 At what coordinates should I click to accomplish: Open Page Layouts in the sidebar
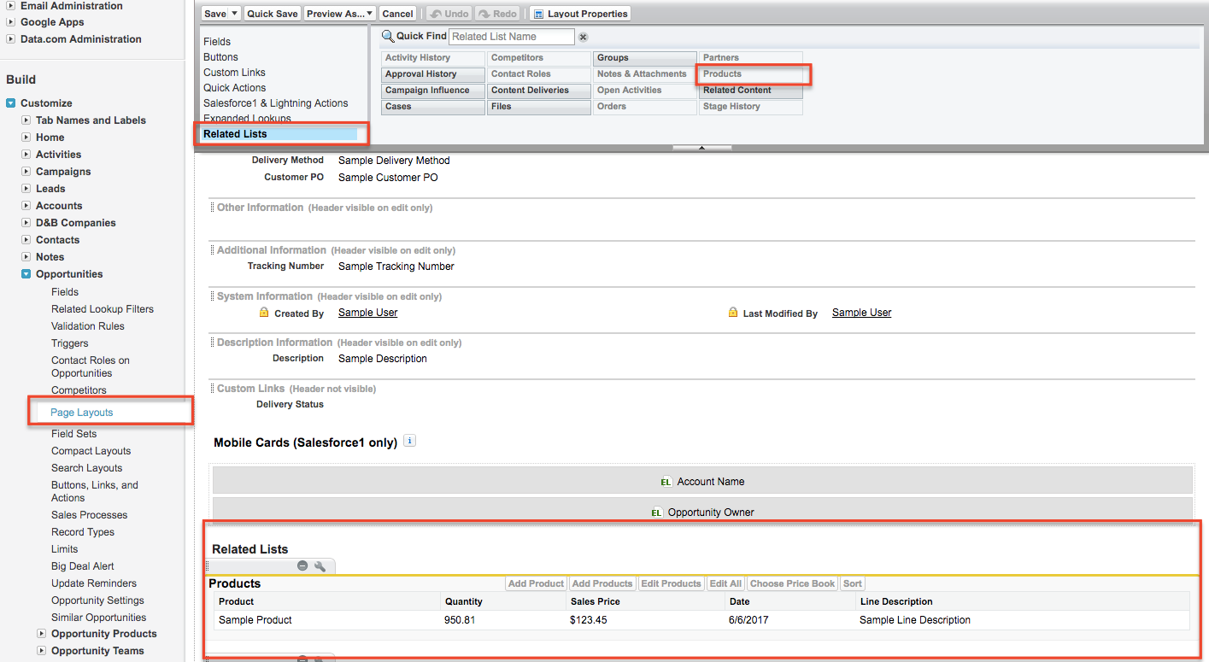pos(82,413)
